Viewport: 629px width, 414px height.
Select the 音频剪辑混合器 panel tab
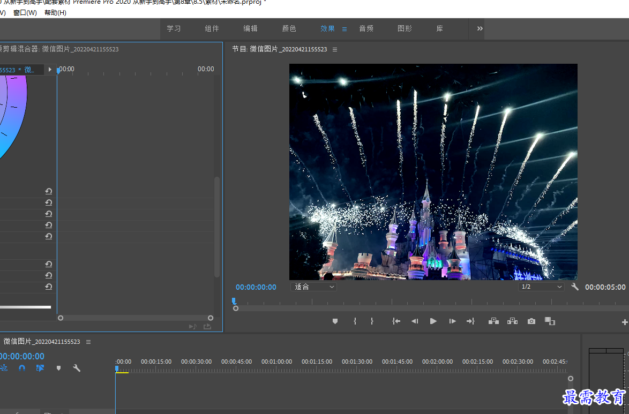[x=59, y=49]
